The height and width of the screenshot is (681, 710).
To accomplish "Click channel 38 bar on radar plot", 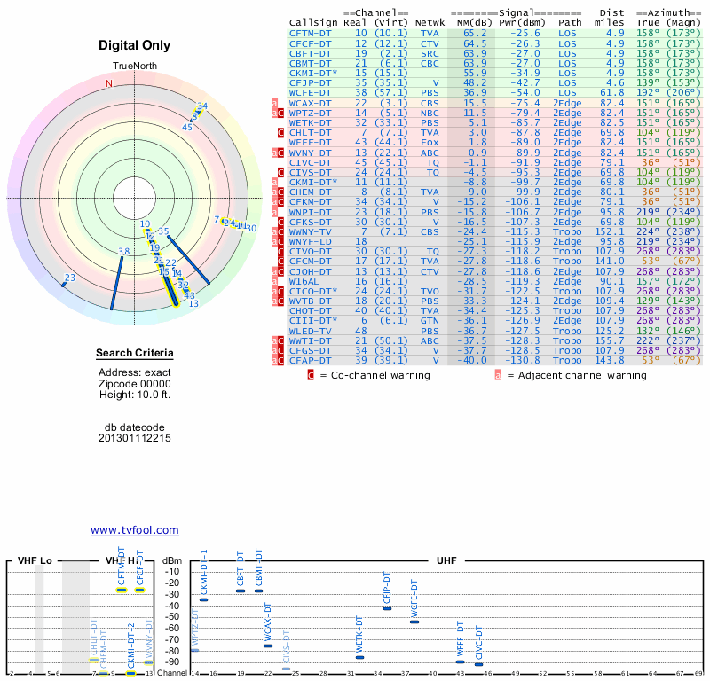I will pos(116,283).
